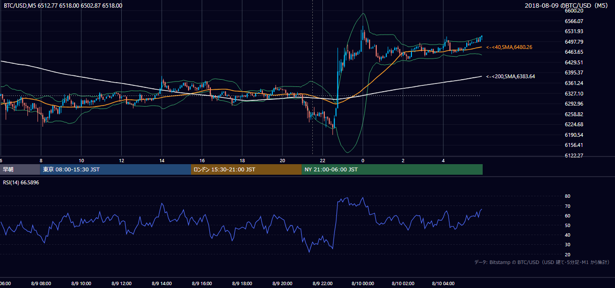The image size is (615, 288).
Task: Select the 200 SMA label reading 6383.64
Action: tap(511, 76)
